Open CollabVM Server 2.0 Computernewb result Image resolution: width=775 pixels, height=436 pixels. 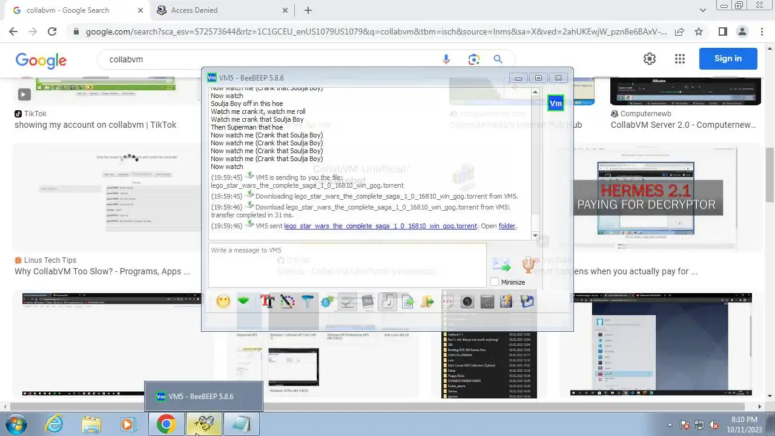[684, 125]
